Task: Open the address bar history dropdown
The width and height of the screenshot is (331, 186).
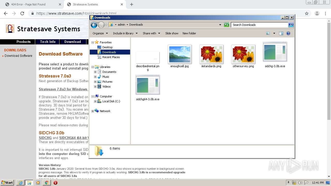Action: pyautogui.click(x=220, y=25)
